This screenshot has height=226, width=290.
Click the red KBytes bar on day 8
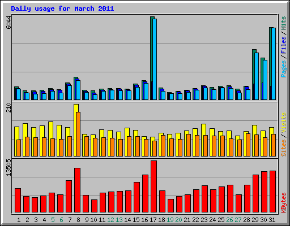coord(77,190)
